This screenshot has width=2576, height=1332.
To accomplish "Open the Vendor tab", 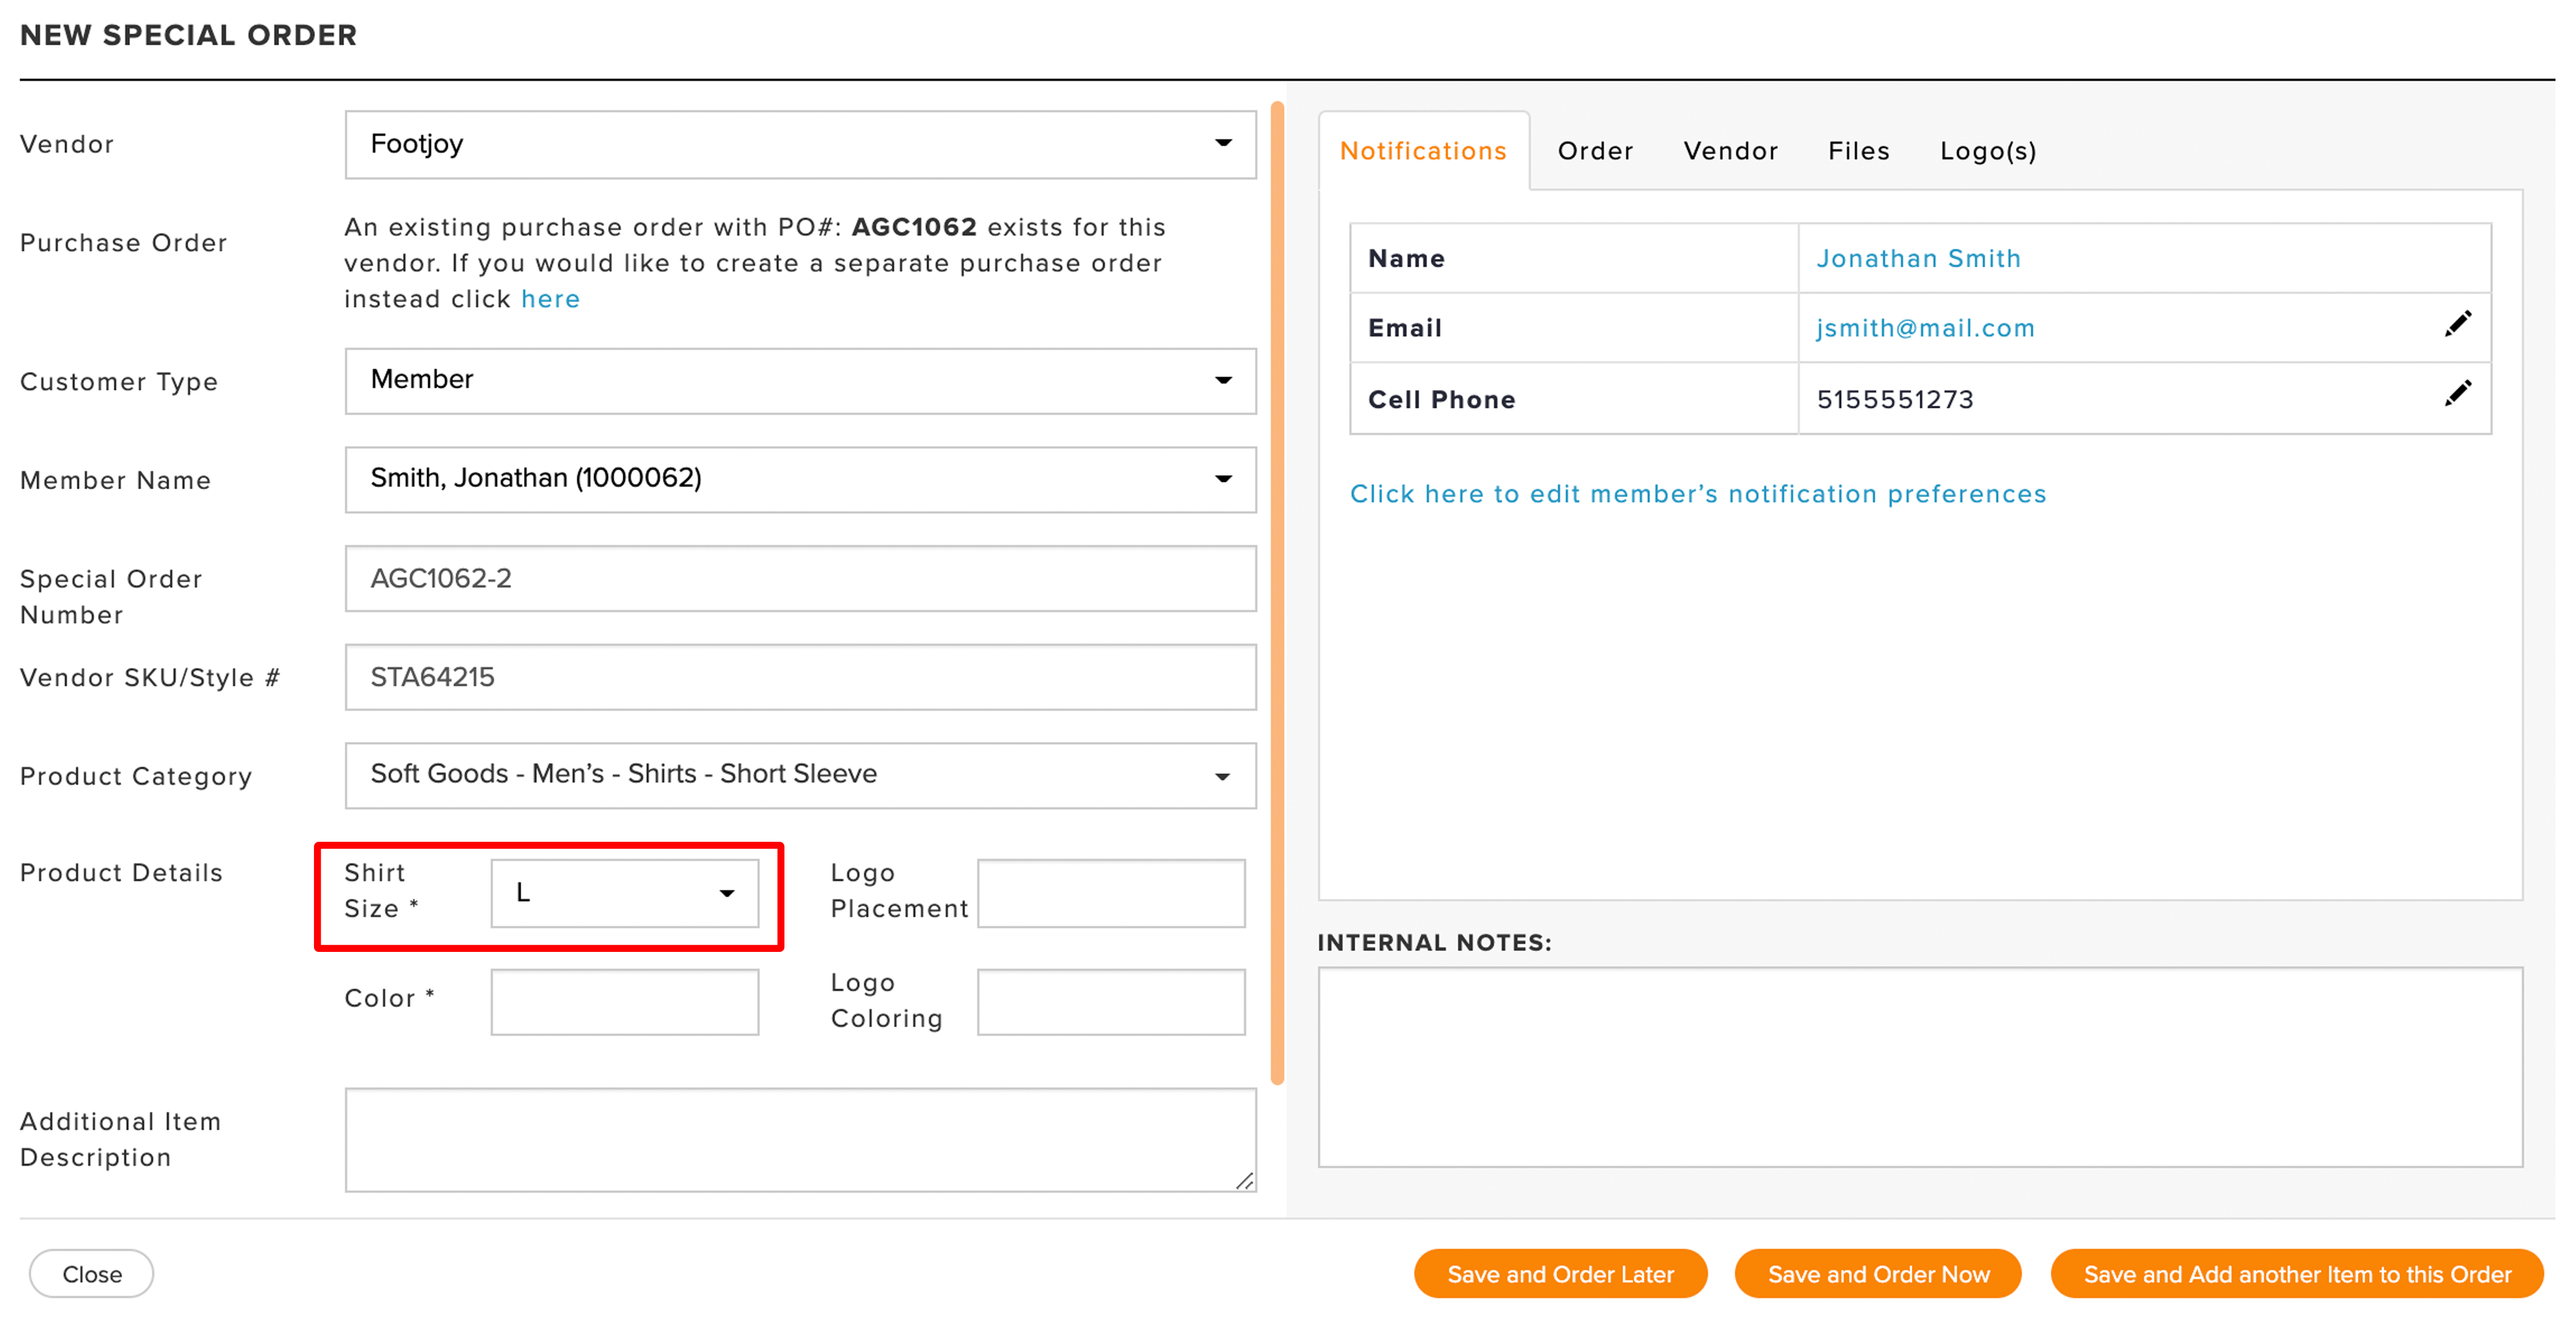I will [x=1730, y=151].
